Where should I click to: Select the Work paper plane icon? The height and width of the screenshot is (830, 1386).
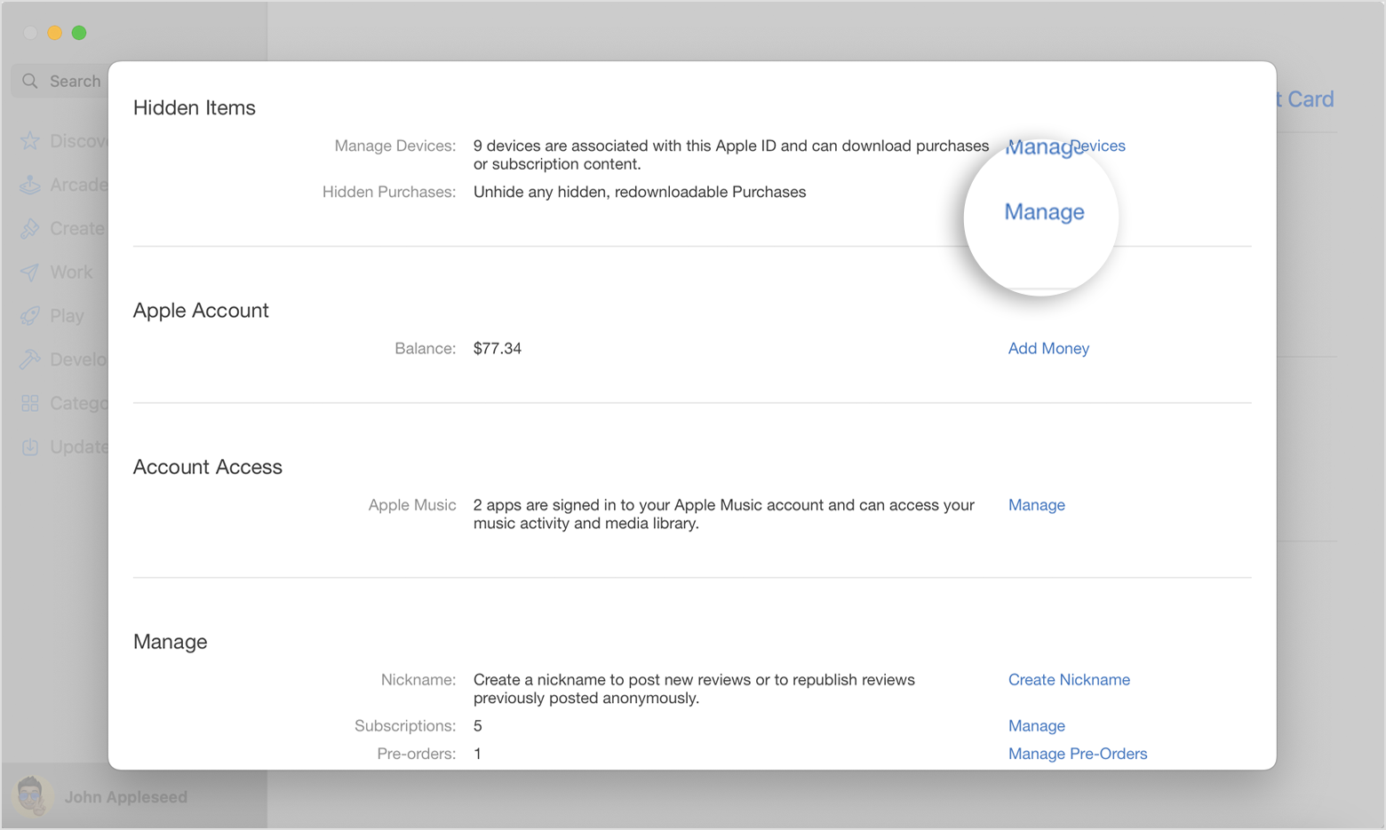pyautogui.click(x=30, y=272)
